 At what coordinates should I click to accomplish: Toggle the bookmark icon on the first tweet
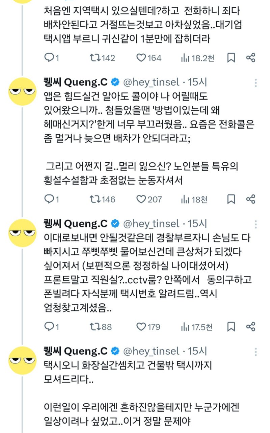[231, 58]
